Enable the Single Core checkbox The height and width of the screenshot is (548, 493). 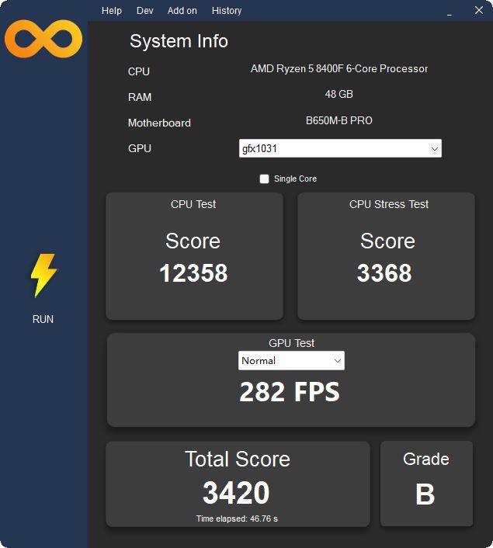point(265,179)
